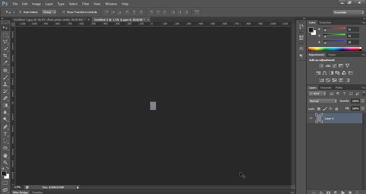366x194 pixels.
Task: Open the Mini Bridge panel tab
Action: coord(20,192)
